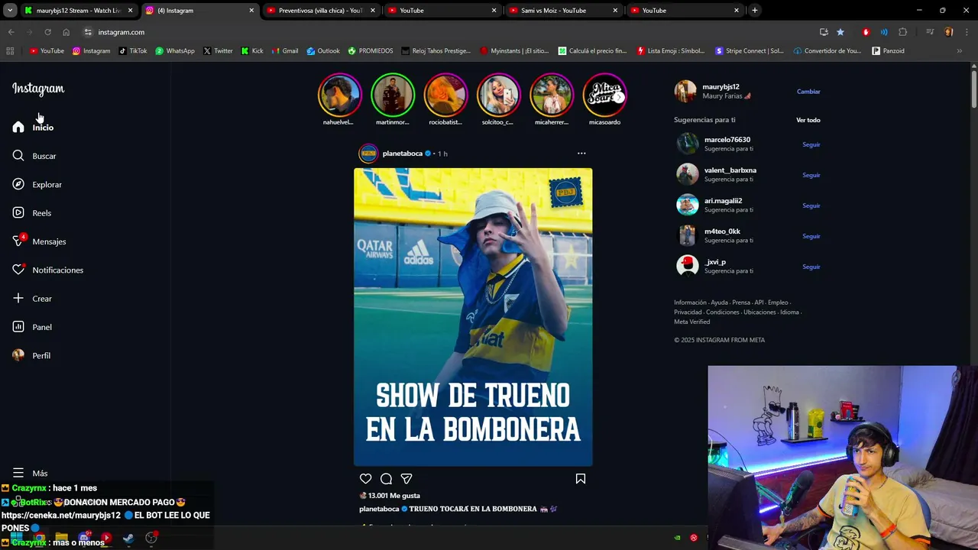Open the Inicio home icon

pos(18,127)
